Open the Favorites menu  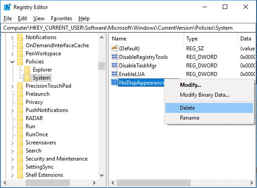[61, 18]
